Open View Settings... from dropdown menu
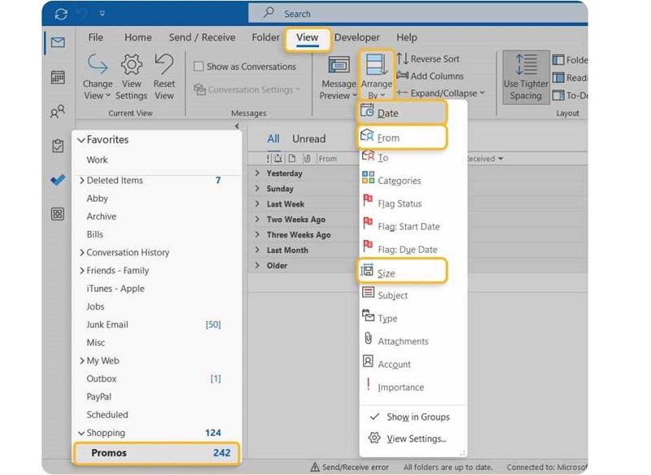651x475 pixels. [x=413, y=438]
